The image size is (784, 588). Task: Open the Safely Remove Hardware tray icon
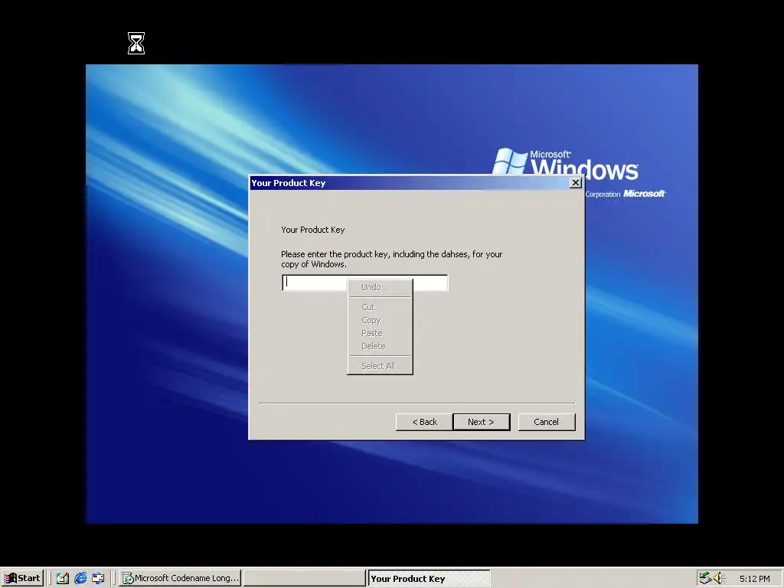pyautogui.click(x=705, y=578)
